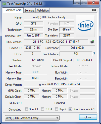Viewport: 101px width, 124px height.
Task: Click the BIOS Version text field
Action: (56, 42)
